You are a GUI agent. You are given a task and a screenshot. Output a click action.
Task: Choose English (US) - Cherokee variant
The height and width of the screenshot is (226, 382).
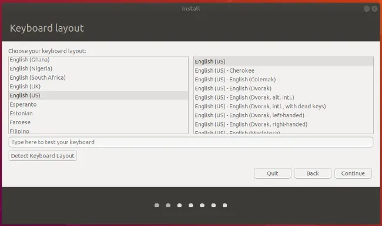[284, 71]
